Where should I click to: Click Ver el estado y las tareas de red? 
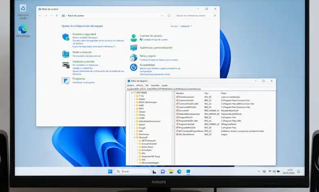(86, 56)
